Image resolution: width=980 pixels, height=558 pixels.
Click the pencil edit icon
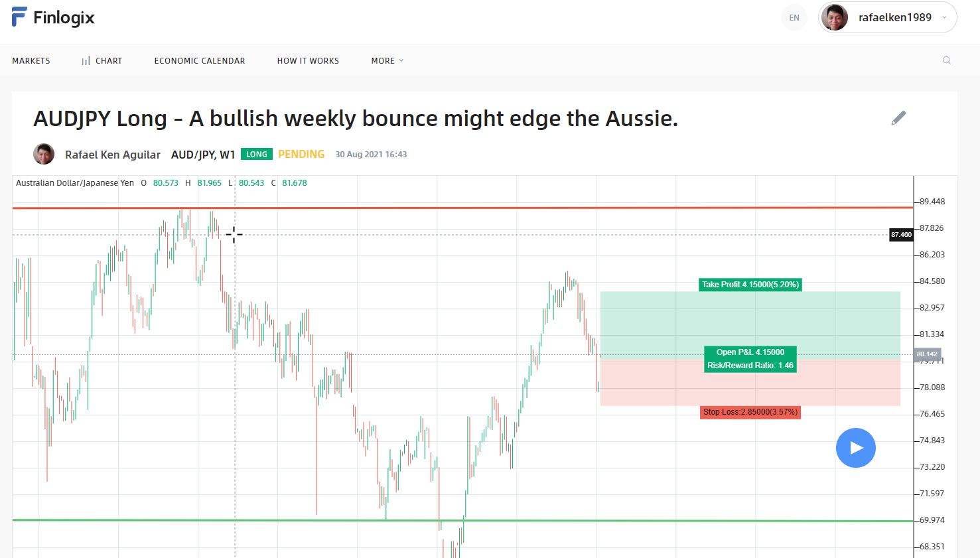898,118
